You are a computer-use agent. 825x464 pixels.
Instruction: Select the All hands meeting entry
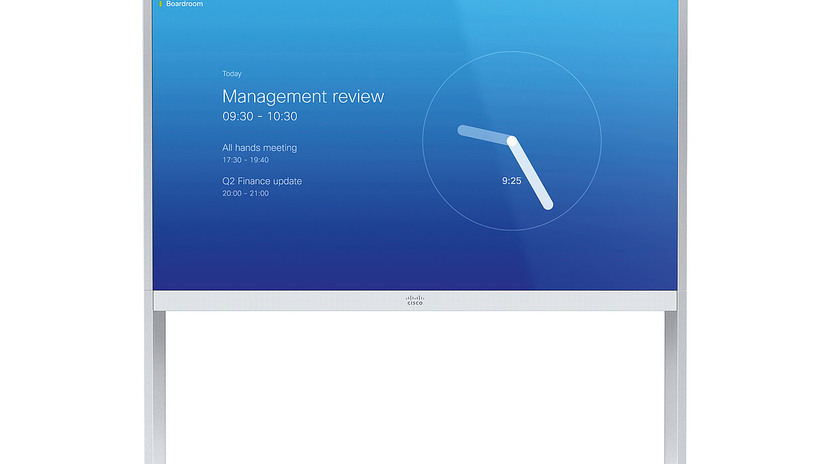pos(259,148)
